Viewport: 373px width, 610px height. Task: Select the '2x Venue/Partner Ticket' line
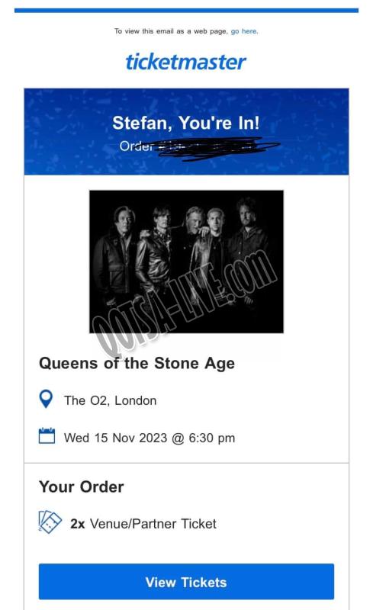pos(143,524)
